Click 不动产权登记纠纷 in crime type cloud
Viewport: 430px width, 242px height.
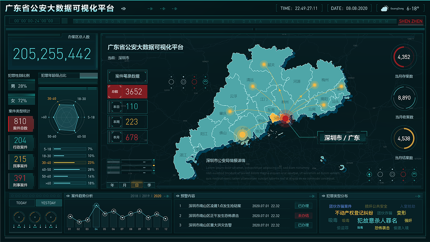(x=354, y=213)
